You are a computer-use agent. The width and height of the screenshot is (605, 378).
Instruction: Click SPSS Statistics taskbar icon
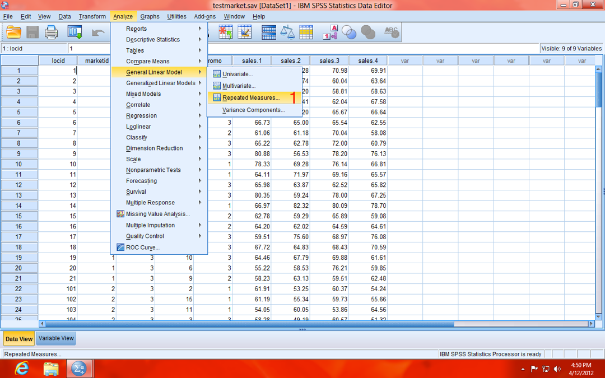coord(79,368)
